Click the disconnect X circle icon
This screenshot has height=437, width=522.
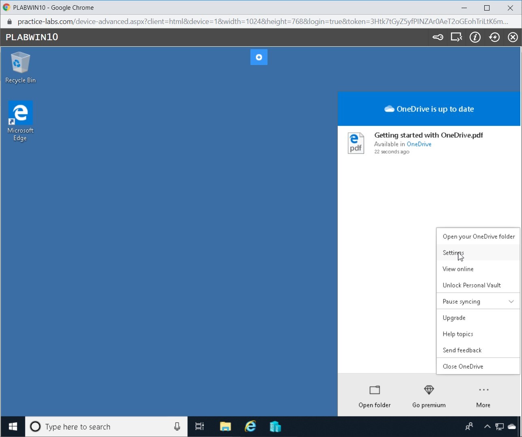coord(513,37)
